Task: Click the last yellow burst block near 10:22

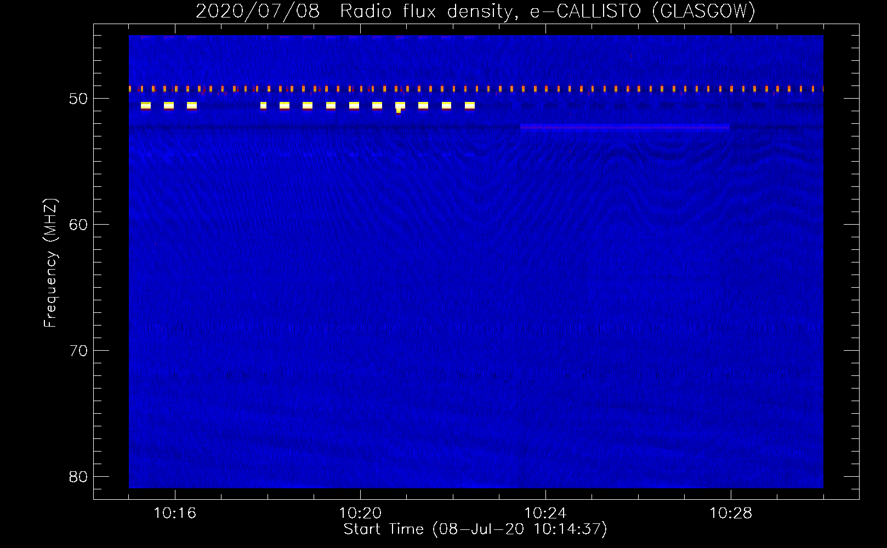Action: [470, 105]
